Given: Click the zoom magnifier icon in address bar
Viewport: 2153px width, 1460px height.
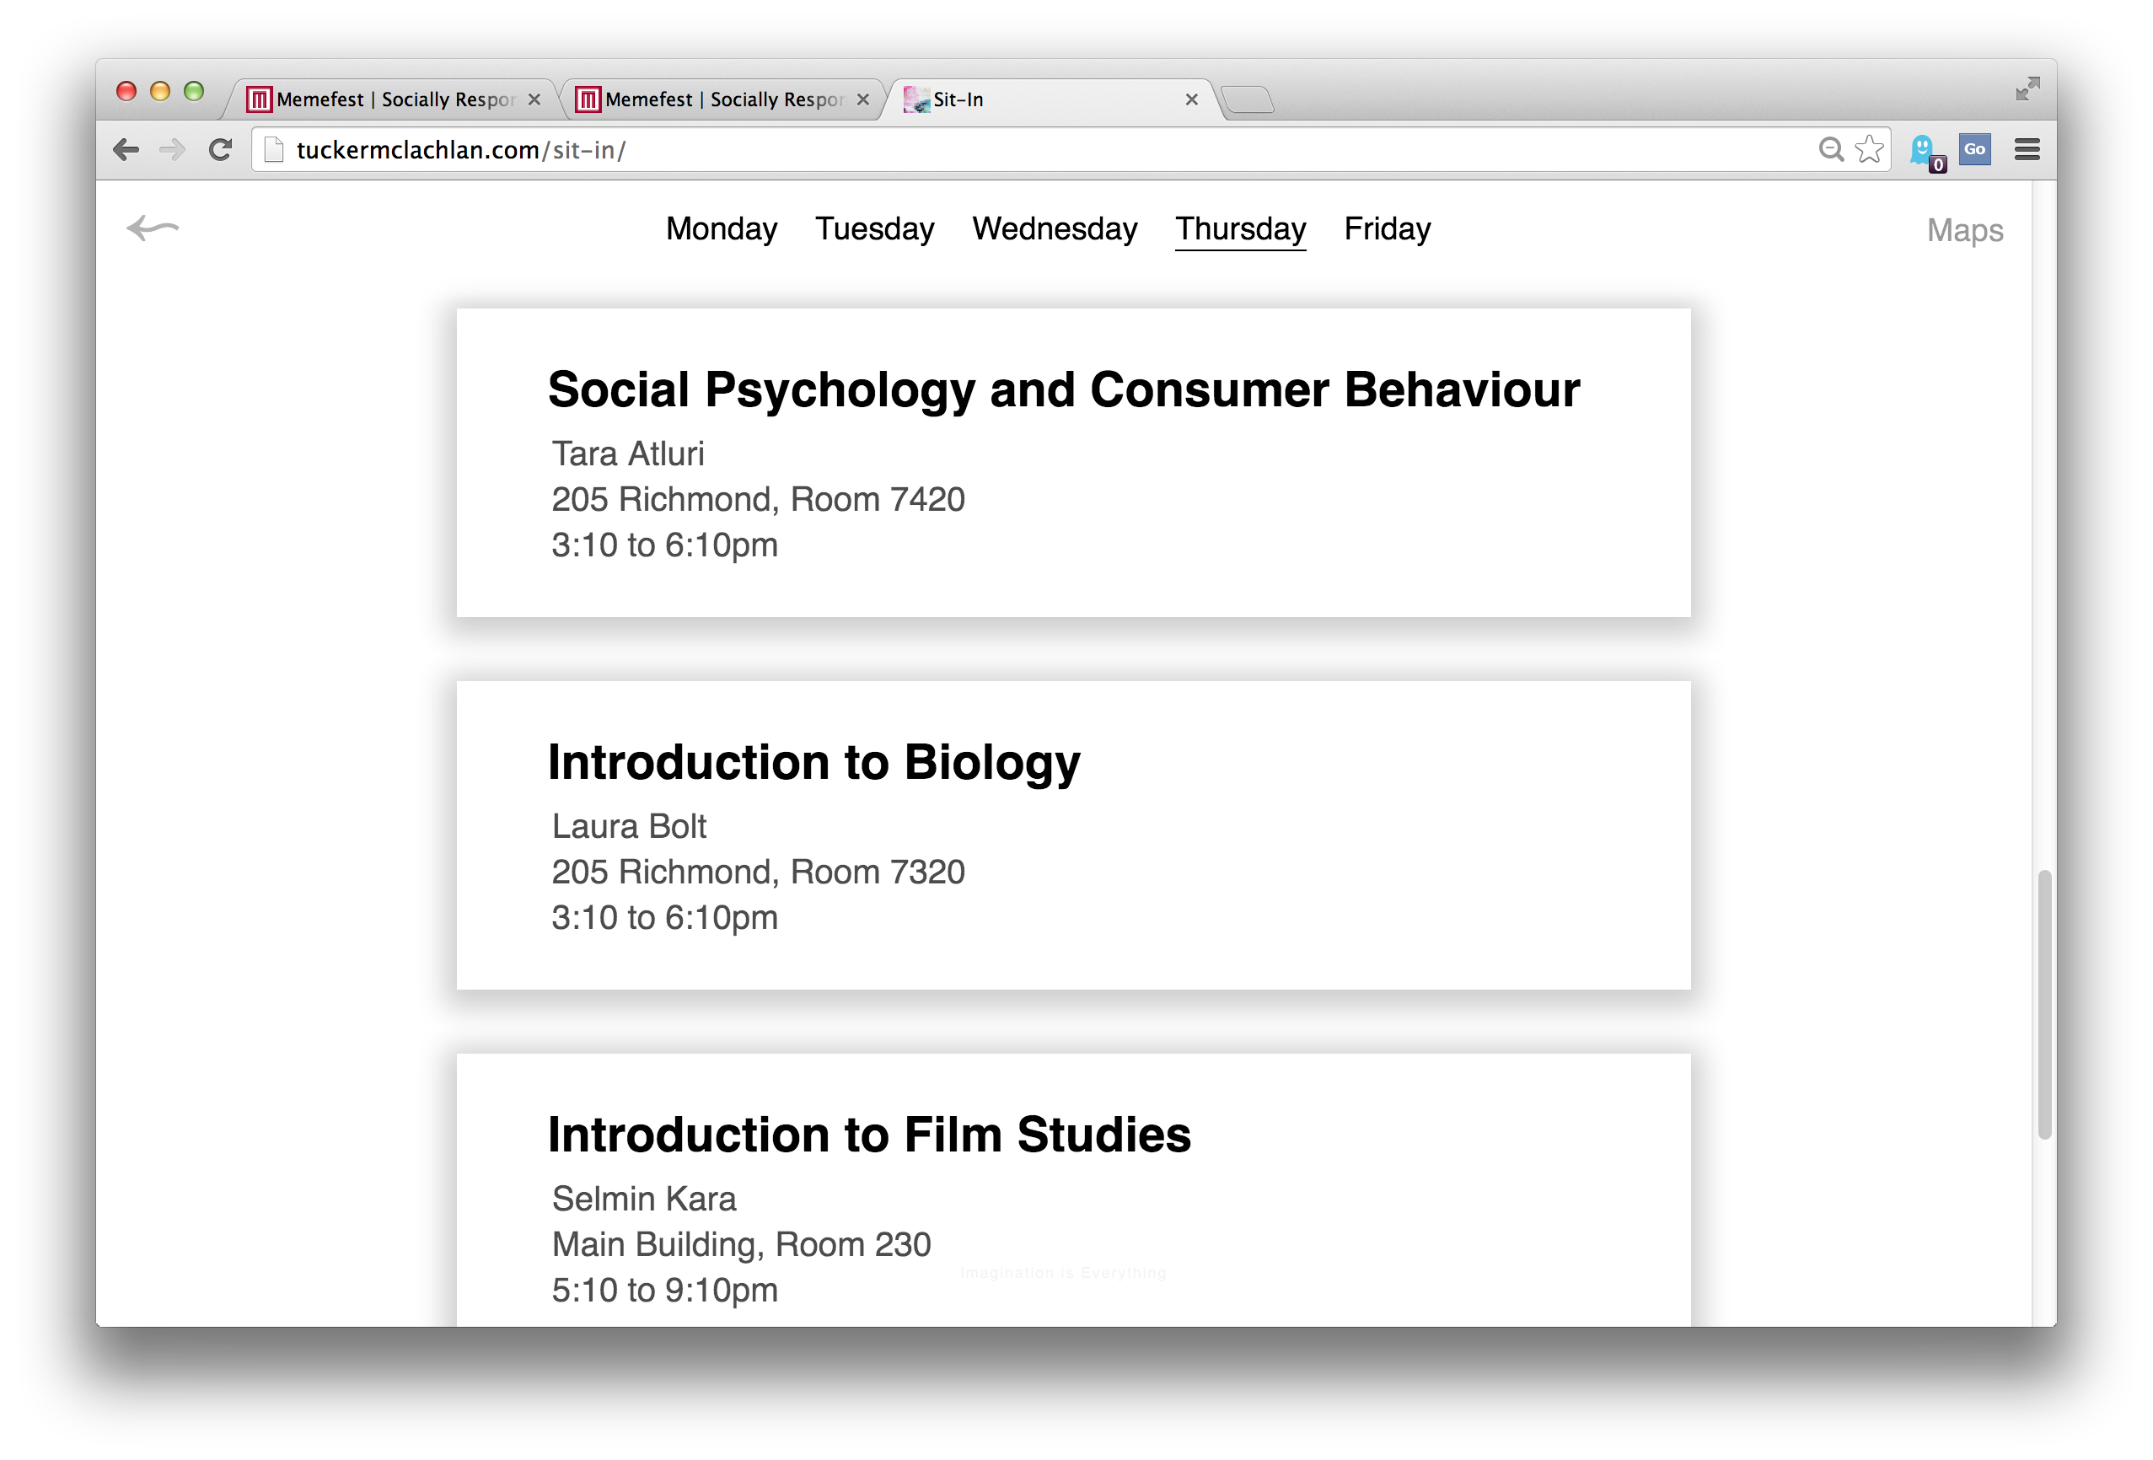Looking at the screenshot, I should tap(1831, 149).
